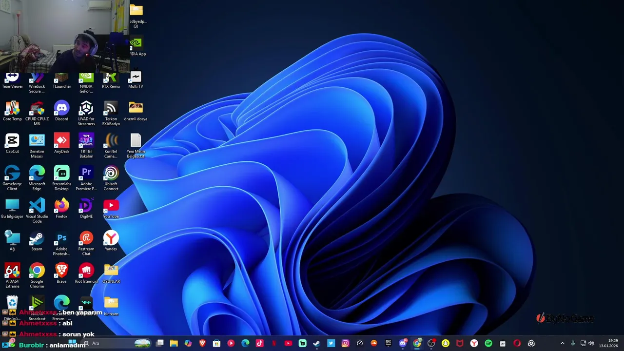624x351 pixels.
Task: Open Google Chrome desktop shortcut
Action: [37, 276]
